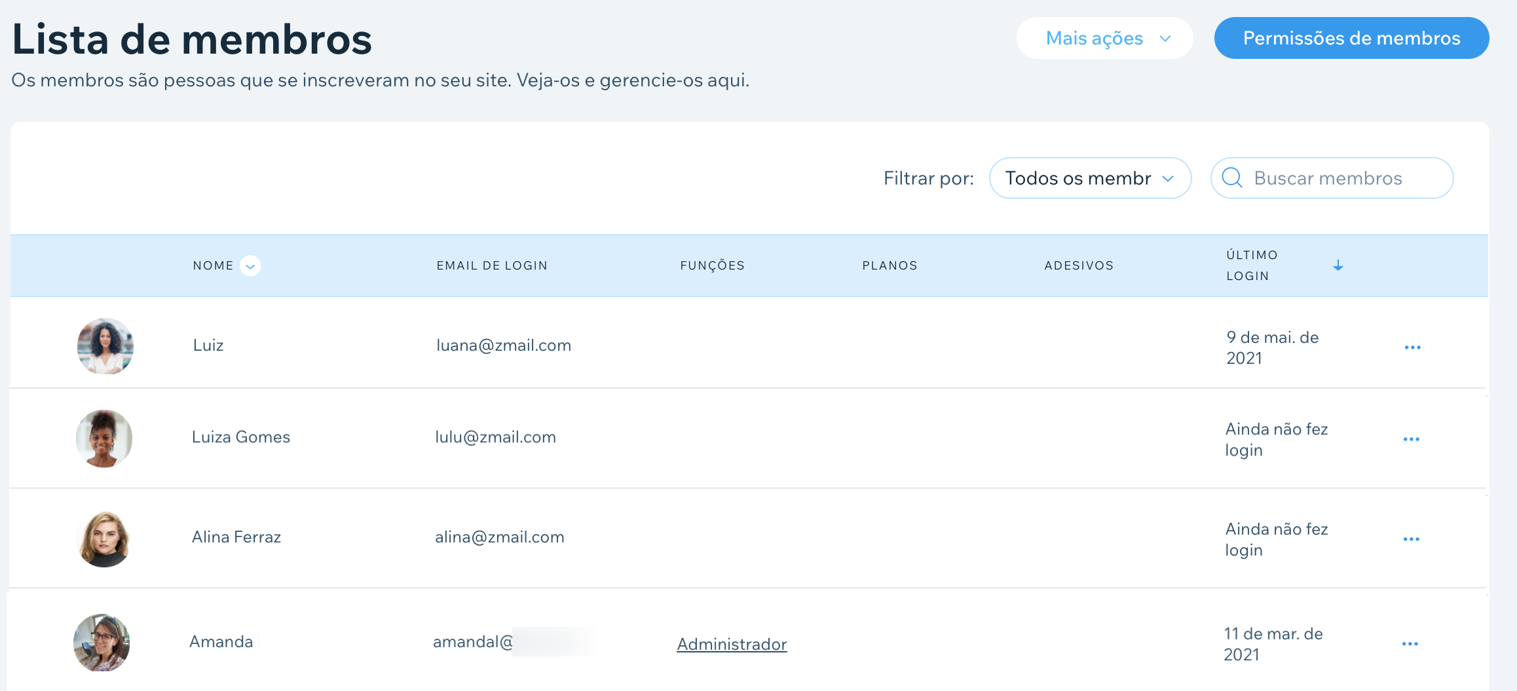Open more options for Luiz
Viewport: 1517px width, 691px height.
(1413, 347)
